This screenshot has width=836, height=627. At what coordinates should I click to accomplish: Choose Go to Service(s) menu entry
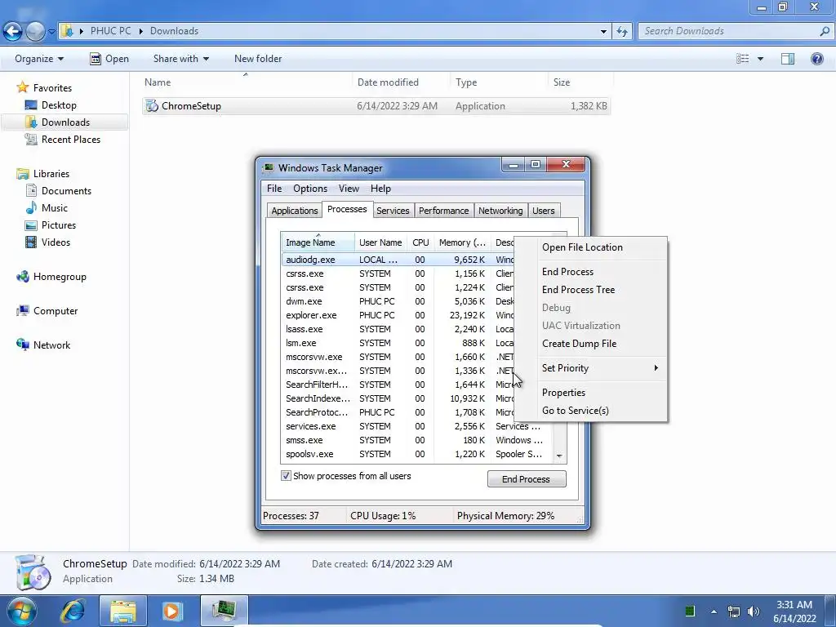click(x=576, y=411)
